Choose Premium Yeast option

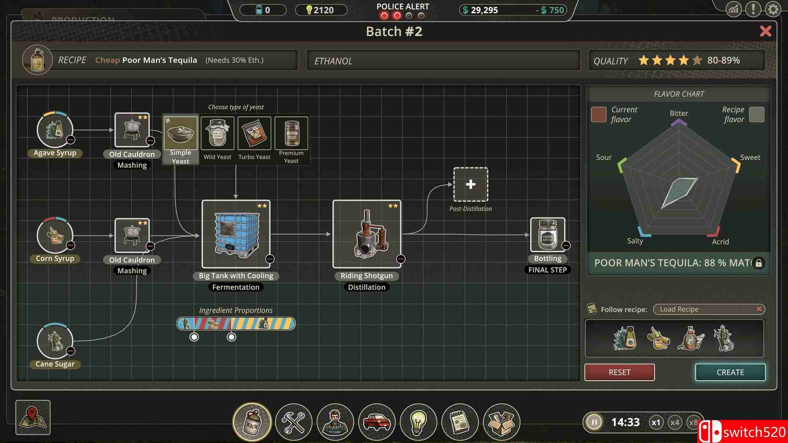click(291, 133)
